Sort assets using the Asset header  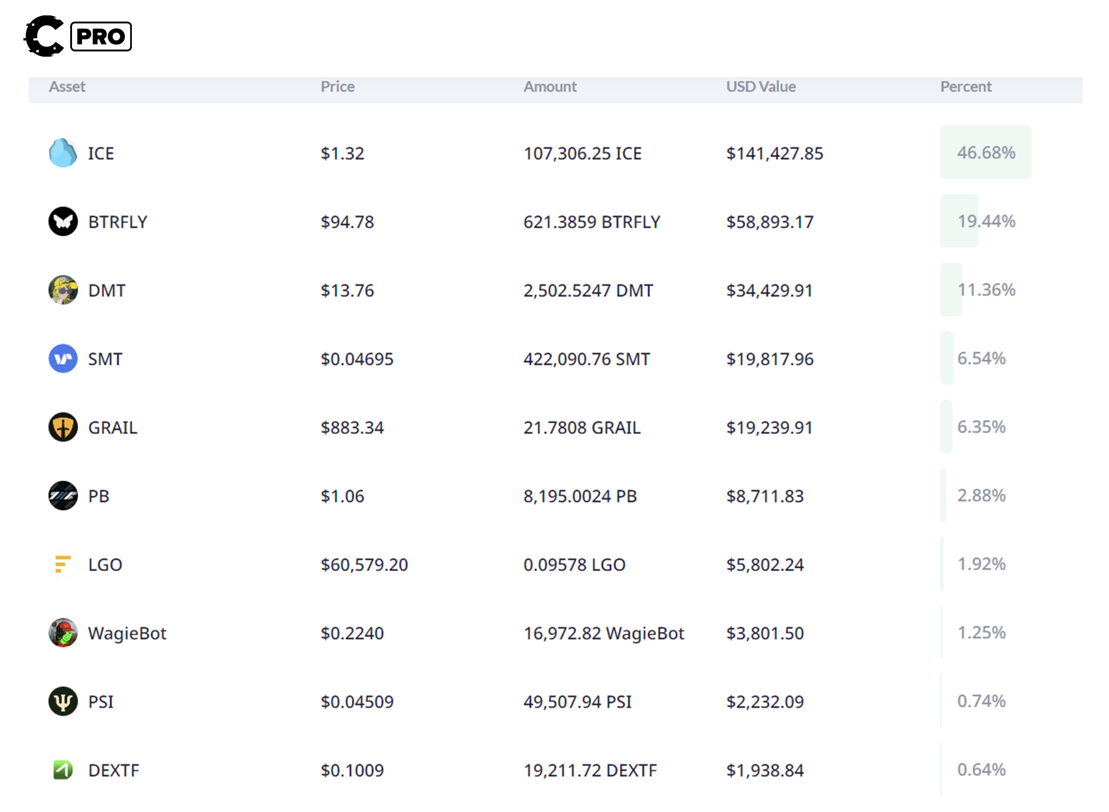67,87
